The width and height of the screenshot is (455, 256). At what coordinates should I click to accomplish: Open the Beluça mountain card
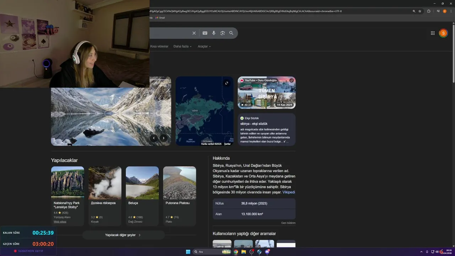click(x=142, y=196)
